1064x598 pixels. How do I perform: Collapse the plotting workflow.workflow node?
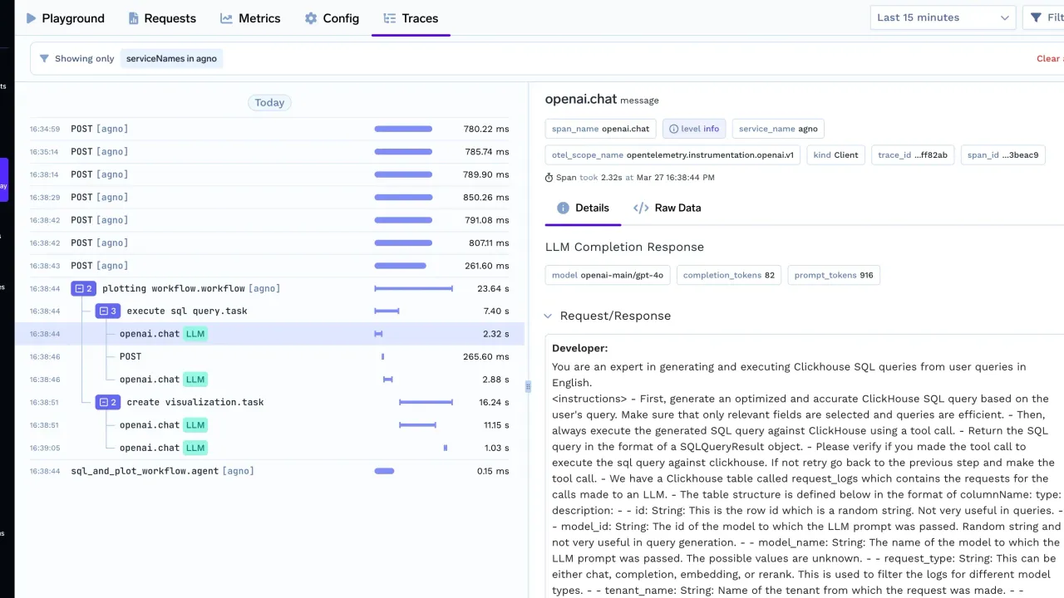[84, 288]
